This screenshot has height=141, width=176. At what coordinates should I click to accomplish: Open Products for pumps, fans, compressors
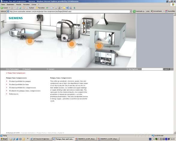25,91
